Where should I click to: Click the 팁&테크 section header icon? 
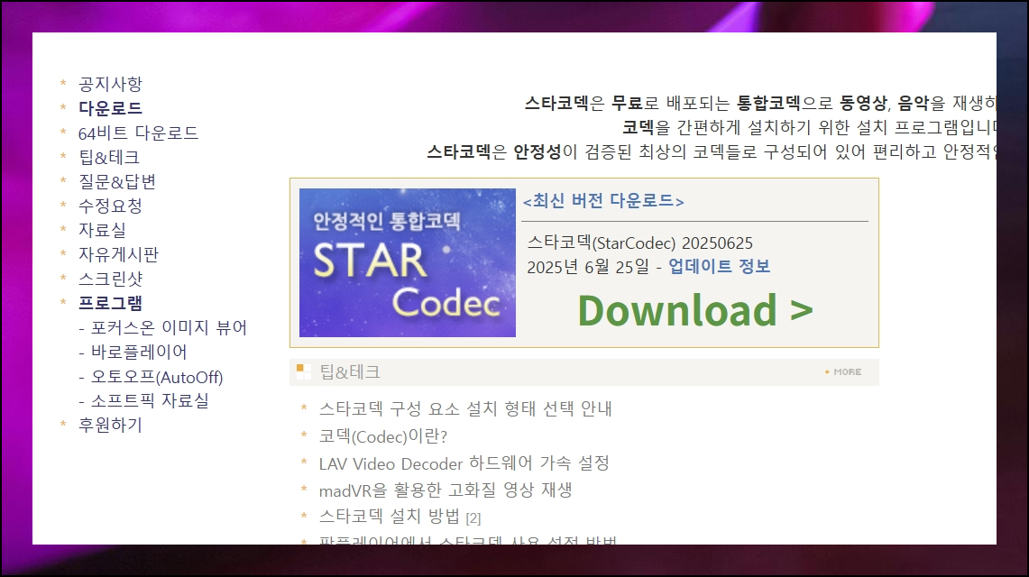[x=303, y=371]
